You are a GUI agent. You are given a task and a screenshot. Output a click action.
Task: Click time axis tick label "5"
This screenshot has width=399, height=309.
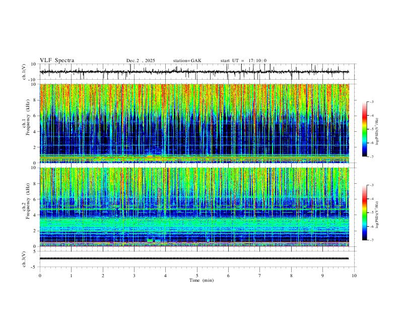pos(197,276)
